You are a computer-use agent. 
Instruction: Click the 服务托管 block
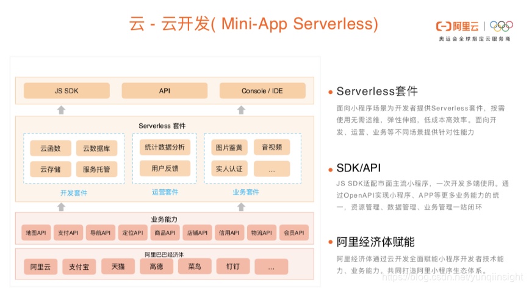tap(96, 169)
